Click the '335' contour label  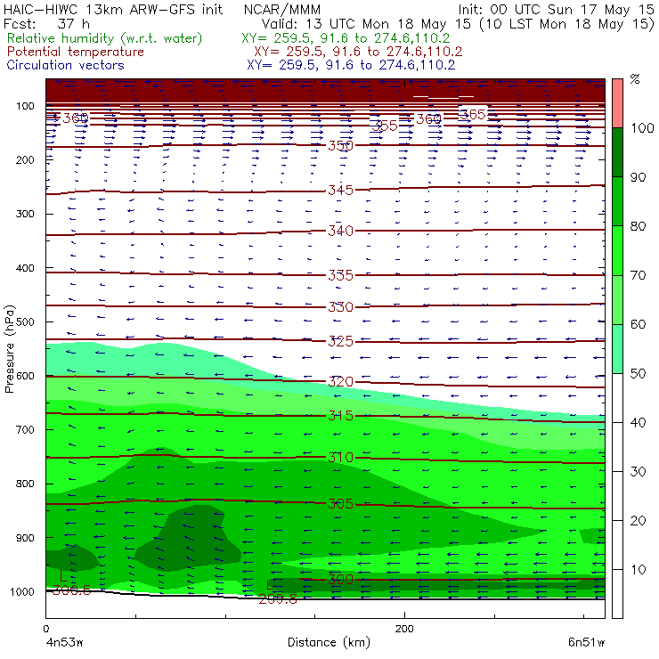click(x=341, y=275)
